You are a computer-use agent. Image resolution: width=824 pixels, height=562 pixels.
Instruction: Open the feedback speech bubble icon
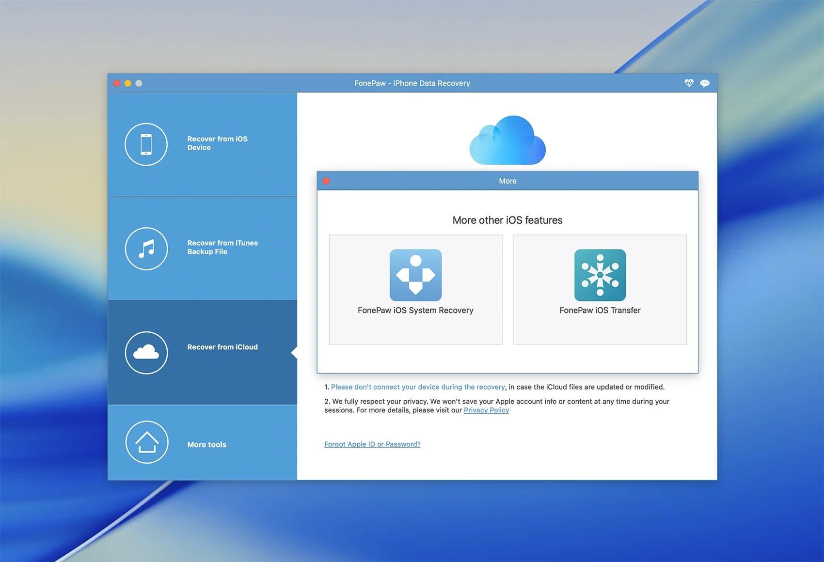pos(705,83)
